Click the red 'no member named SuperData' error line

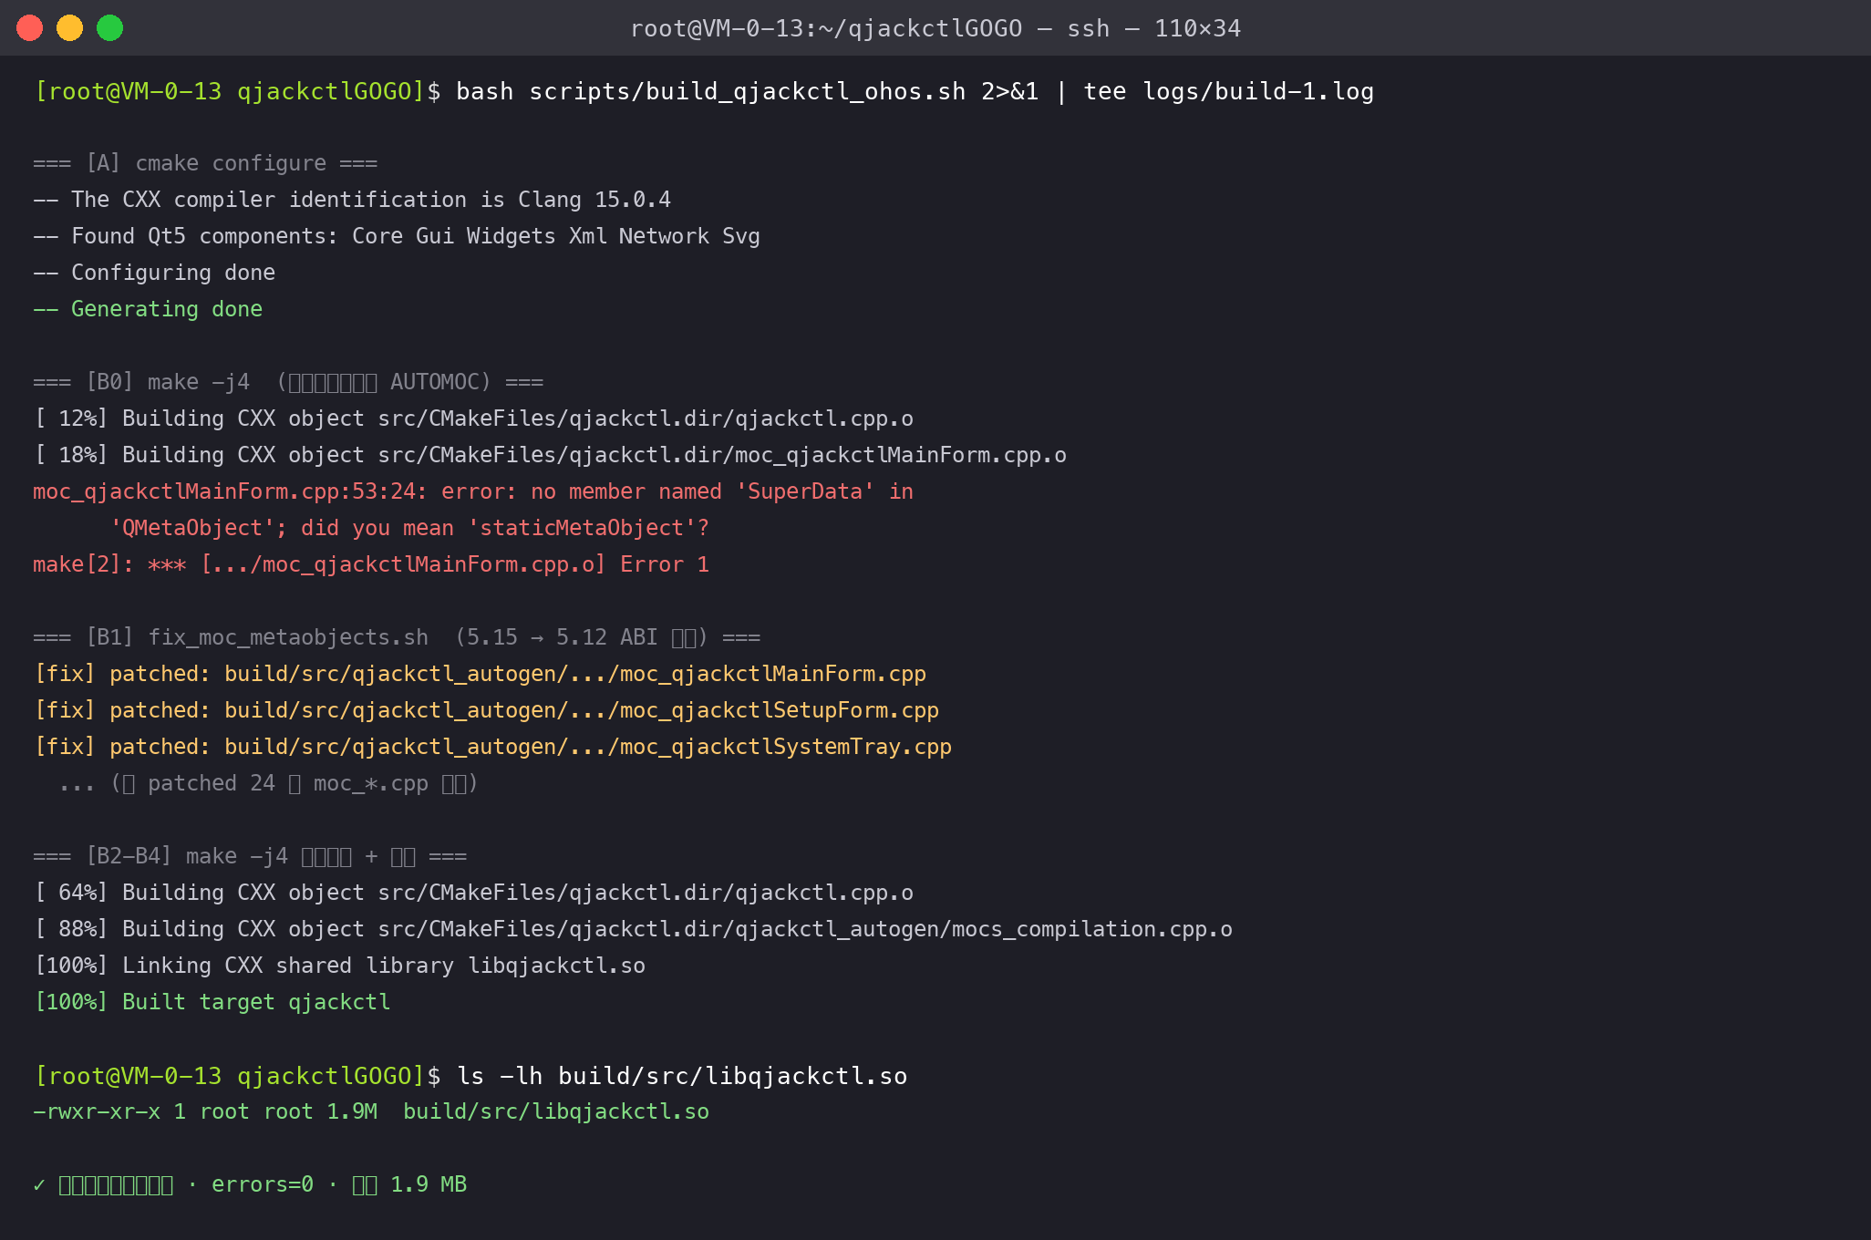(473, 491)
